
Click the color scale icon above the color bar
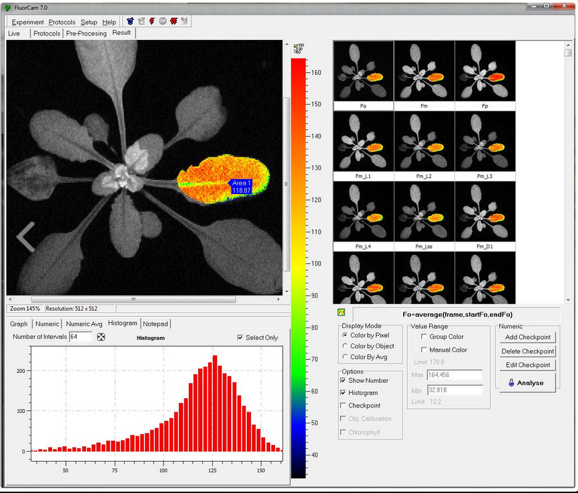pos(298,48)
